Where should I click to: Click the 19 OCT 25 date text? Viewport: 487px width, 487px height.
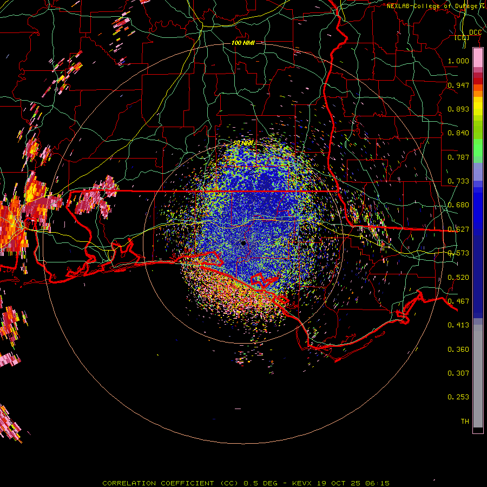pos(339,483)
